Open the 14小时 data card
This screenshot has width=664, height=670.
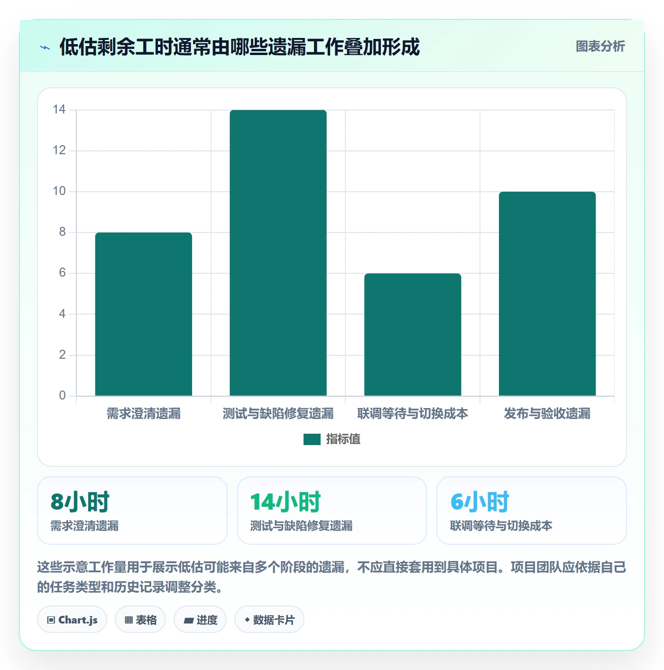point(332,511)
